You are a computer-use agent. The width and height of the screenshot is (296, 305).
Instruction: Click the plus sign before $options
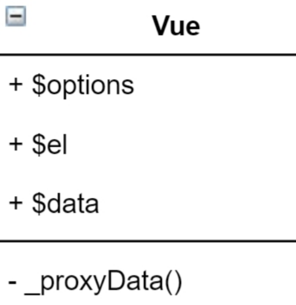point(16,85)
